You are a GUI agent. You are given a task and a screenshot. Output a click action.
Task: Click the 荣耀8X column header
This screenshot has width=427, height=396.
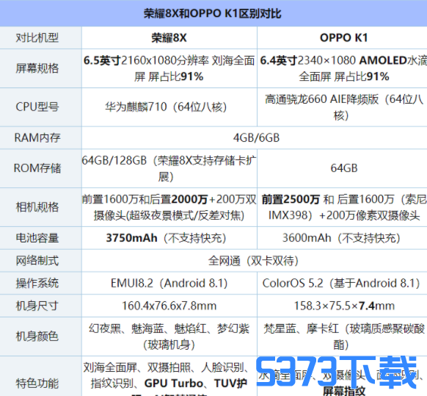tap(169, 37)
